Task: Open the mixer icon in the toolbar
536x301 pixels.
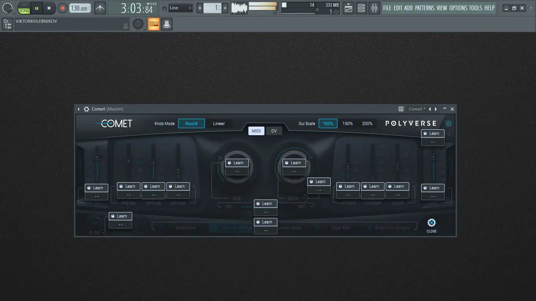Action: [374, 8]
